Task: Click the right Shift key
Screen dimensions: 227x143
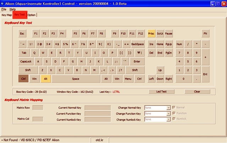Action: coord(135,70)
